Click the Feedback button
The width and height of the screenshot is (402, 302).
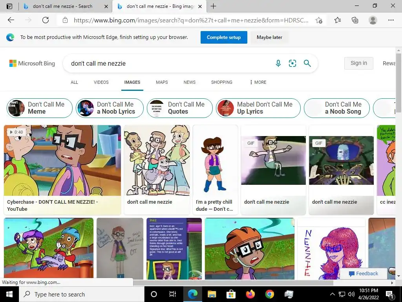(x=364, y=274)
